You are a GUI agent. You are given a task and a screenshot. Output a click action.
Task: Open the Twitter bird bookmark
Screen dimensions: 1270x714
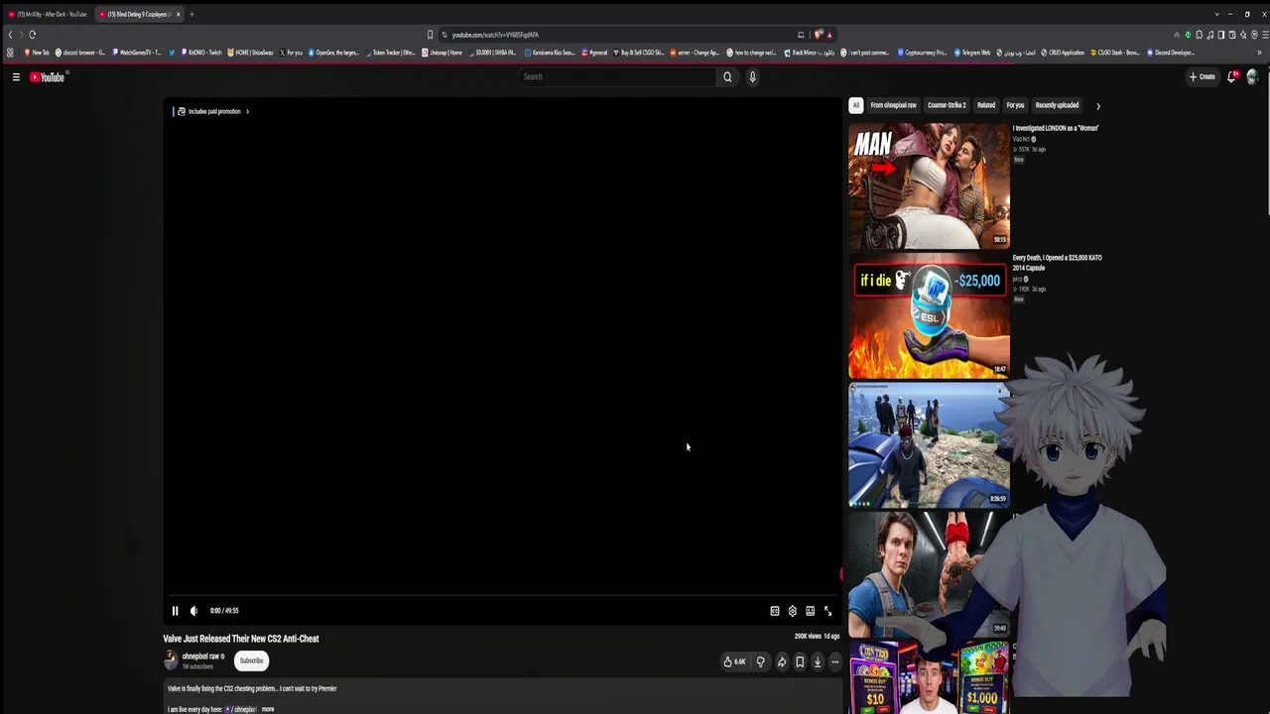point(172,53)
